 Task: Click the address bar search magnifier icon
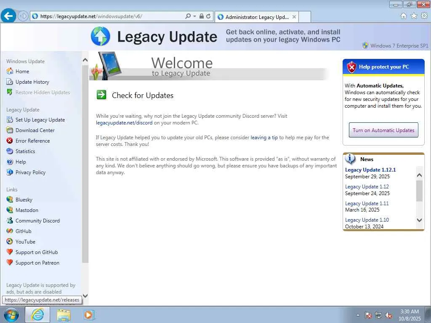pyautogui.click(x=188, y=16)
